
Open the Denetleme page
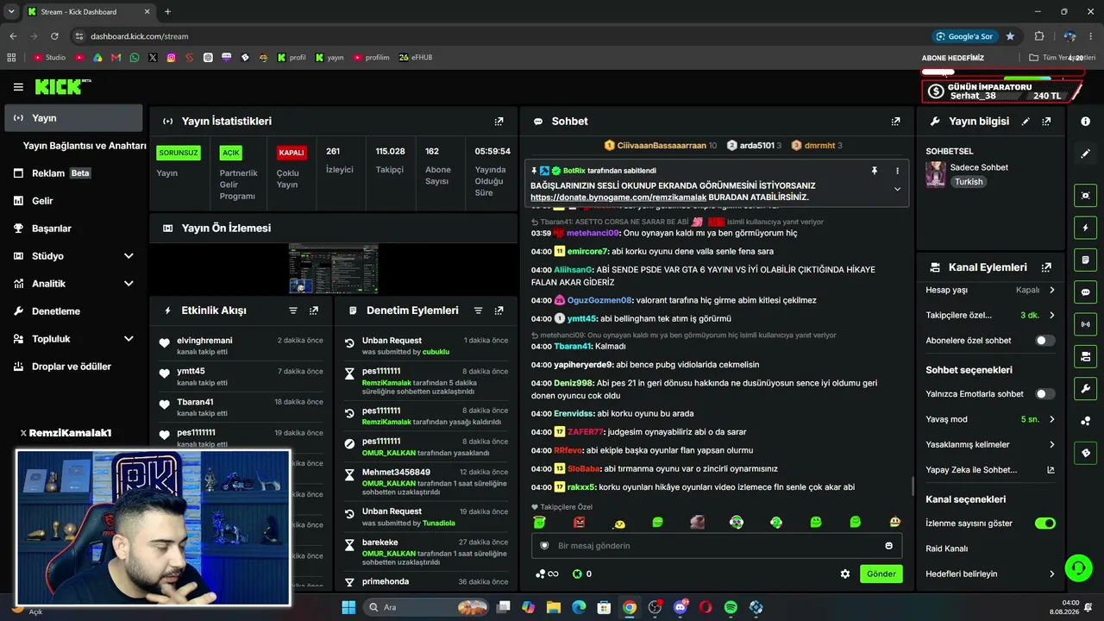(73, 311)
